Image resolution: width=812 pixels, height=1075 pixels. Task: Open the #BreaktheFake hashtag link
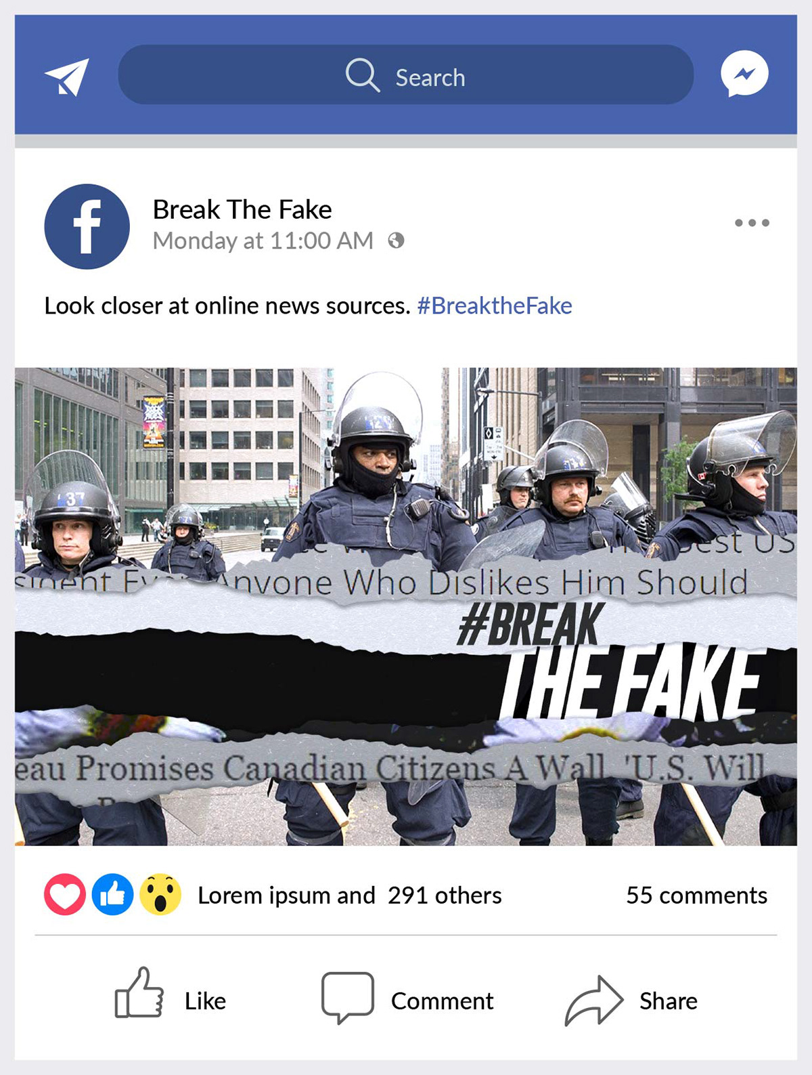pos(495,305)
